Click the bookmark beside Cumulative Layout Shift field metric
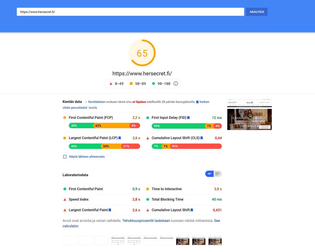Image resolution: width=315 pixels, height=252 pixels. pos(201,138)
